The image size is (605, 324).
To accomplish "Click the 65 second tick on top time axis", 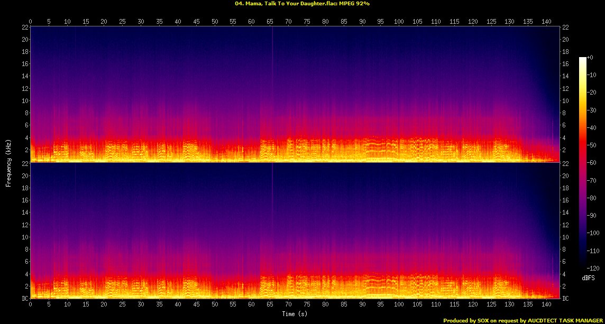I will 270,21.
